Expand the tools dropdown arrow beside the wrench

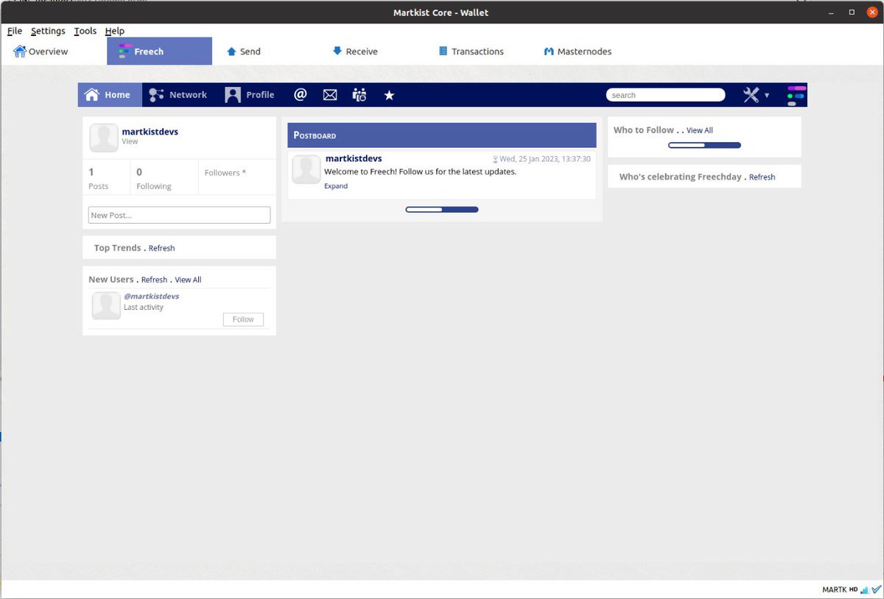[767, 96]
